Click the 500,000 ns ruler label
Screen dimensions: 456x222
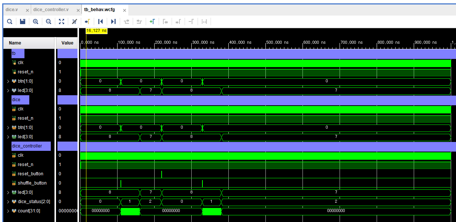coord(277,42)
